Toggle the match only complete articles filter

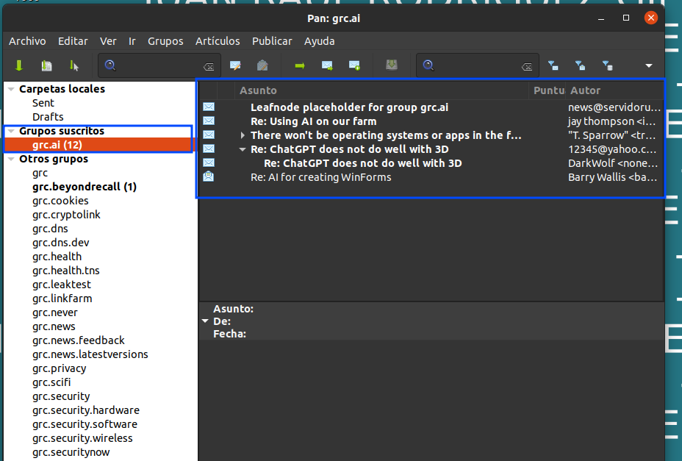(608, 65)
